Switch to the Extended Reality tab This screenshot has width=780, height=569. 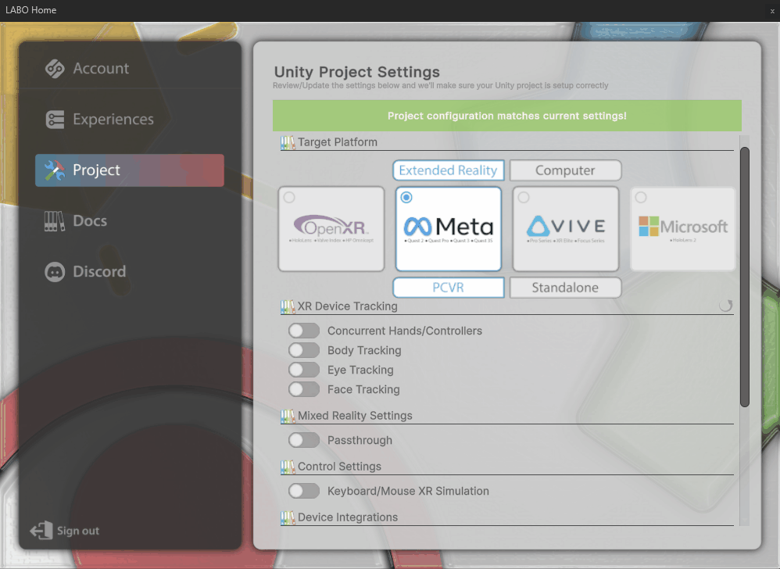pyautogui.click(x=448, y=170)
